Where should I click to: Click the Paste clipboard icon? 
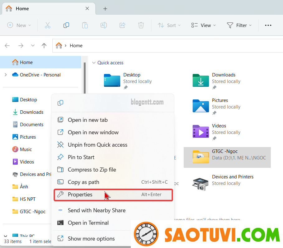point(85,25)
